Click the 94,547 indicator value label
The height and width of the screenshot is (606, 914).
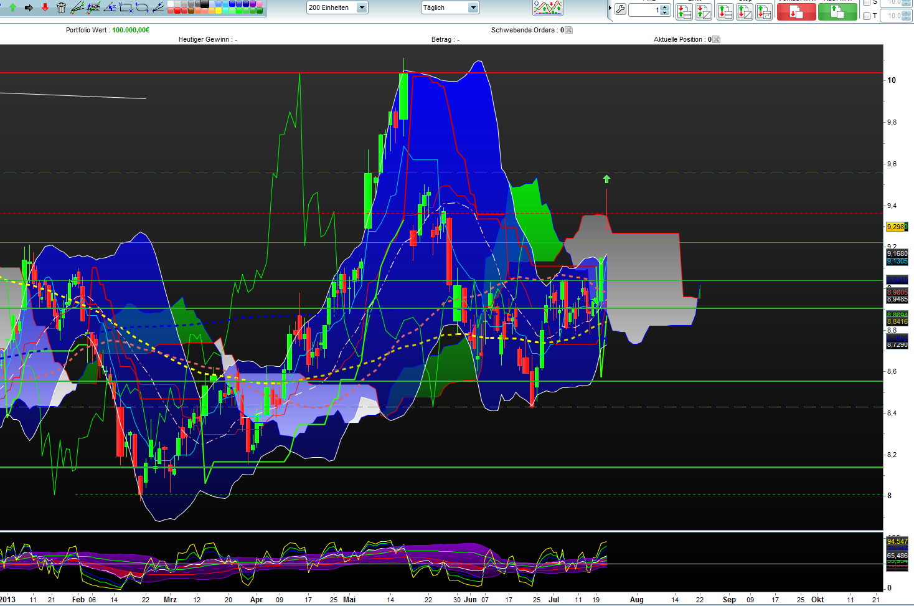pos(897,541)
